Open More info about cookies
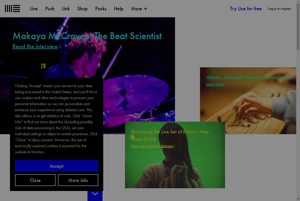 (x=78, y=180)
